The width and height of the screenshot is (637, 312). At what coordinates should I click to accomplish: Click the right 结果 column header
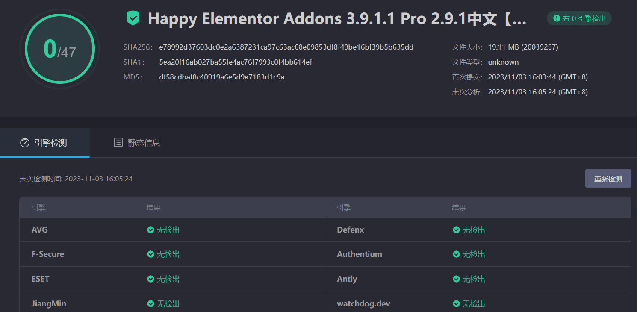tap(459, 208)
